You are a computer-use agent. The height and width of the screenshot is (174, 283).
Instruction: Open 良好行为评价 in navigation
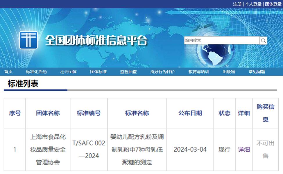coord(162,72)
